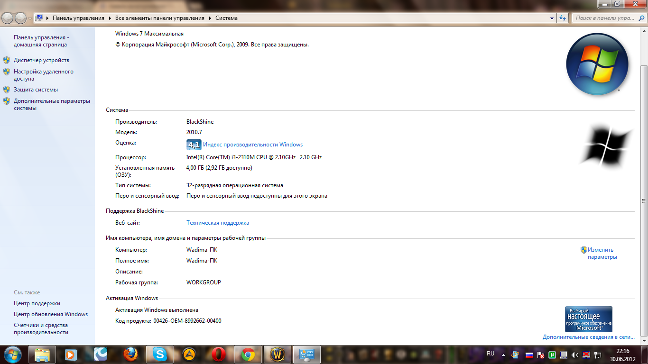648x364 pixels.
Task: Click the volume speaker icon in tray
Action: 575,355
